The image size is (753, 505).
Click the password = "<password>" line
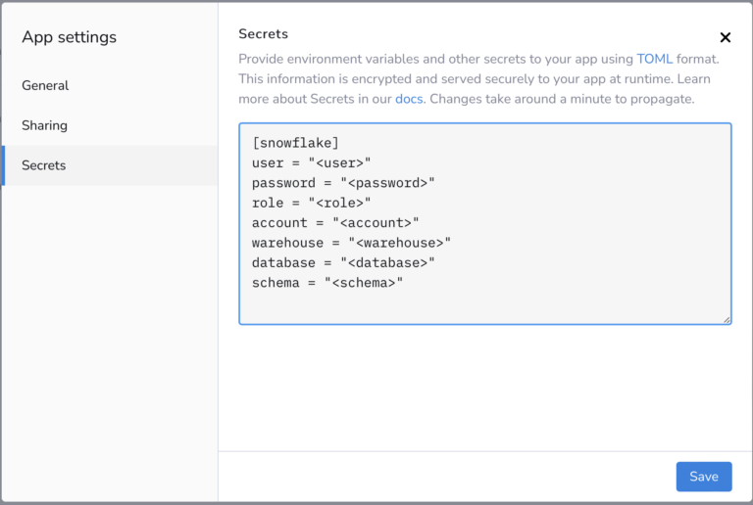coord(342,183)
